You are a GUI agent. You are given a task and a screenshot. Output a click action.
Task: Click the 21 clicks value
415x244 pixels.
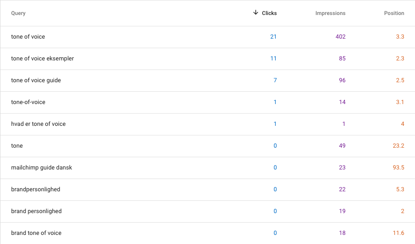click(273, 37)
